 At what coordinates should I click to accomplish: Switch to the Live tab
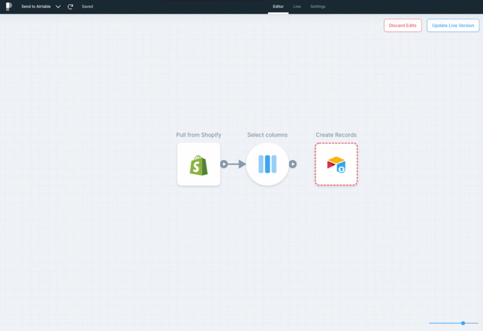(297, 7)
